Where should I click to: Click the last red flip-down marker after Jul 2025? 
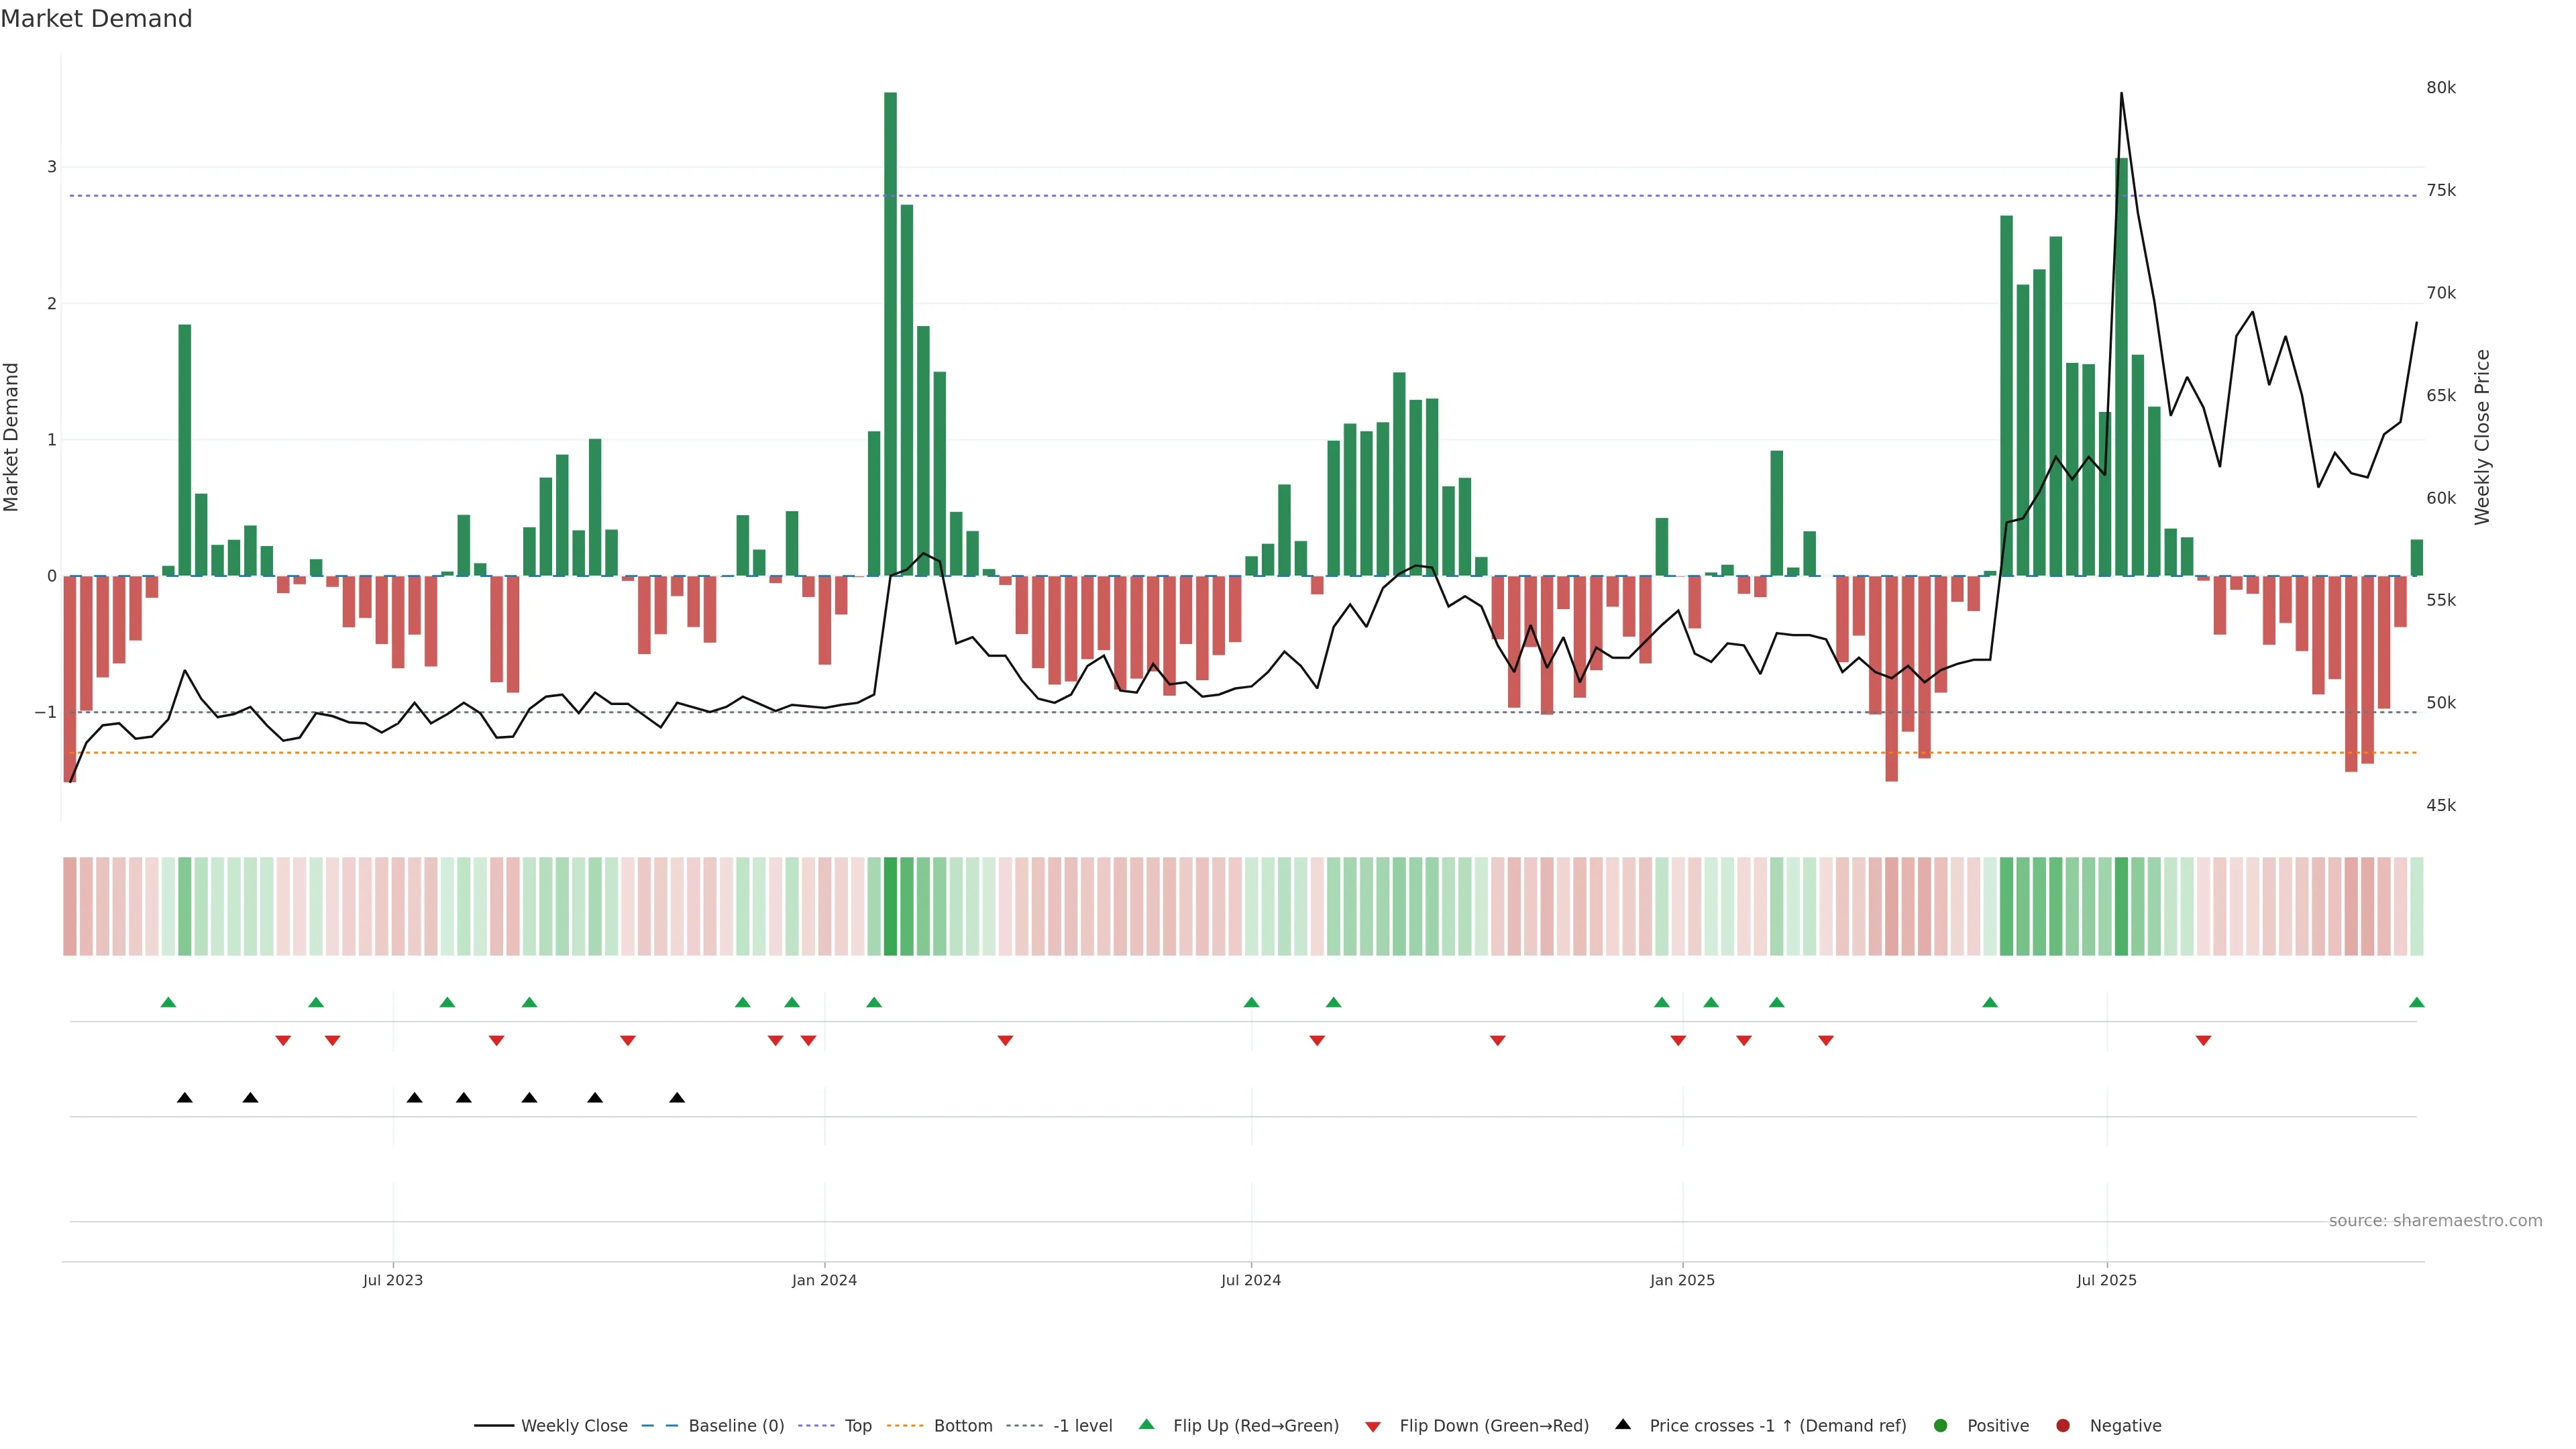2203,1041
